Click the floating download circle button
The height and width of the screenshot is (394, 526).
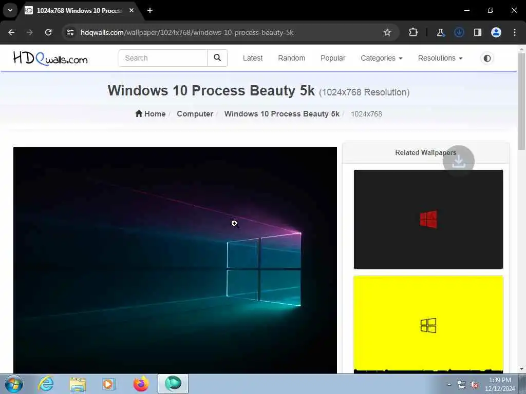(459, 161)
